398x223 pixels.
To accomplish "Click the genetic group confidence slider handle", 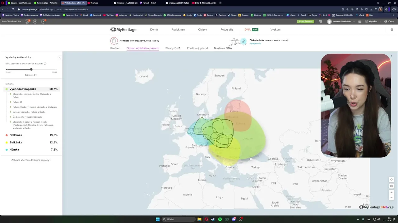I will [31, 69].
